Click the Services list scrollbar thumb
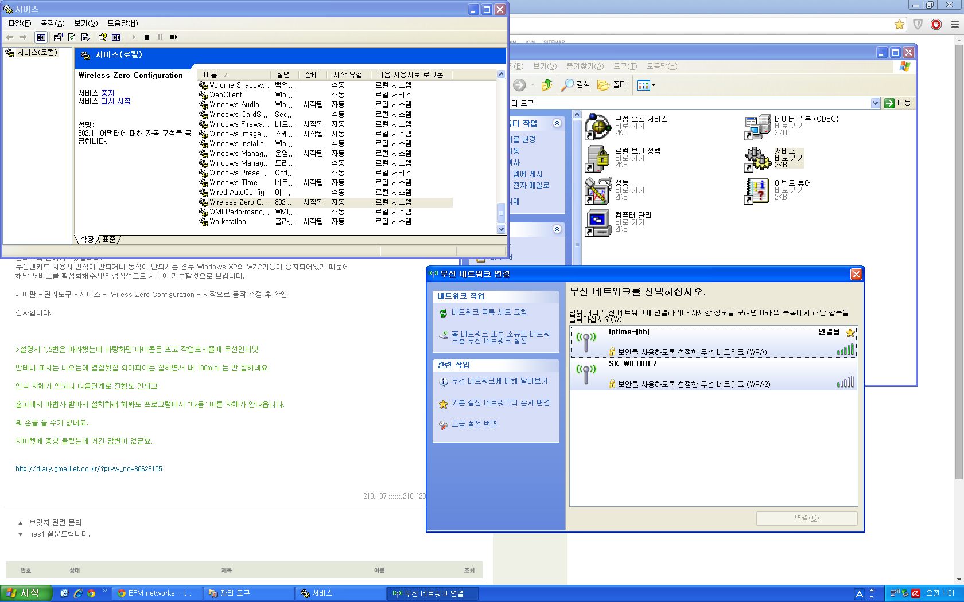Screen dimensions: 964x602 coord(501,213)
